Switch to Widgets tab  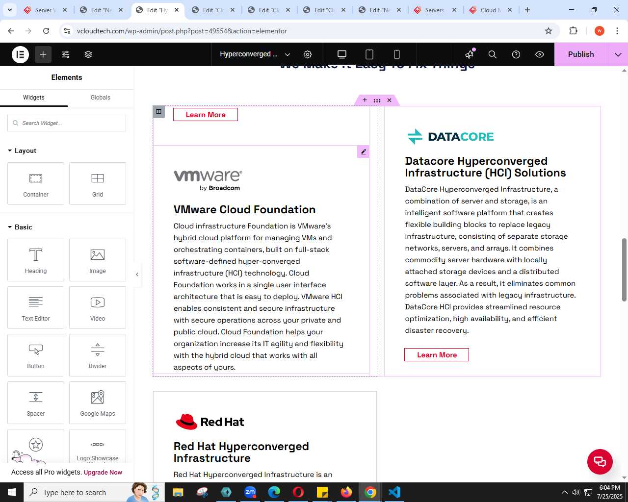click(34, 98)
